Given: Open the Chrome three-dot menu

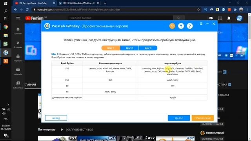Looking at the screenshot, I should [247, 9].
